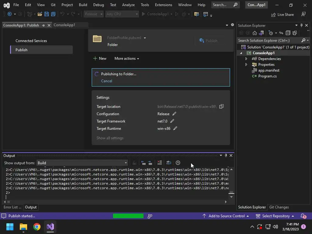
Task: Click the Navigate Backward arrow icon
Action: [x=9, y=14]
